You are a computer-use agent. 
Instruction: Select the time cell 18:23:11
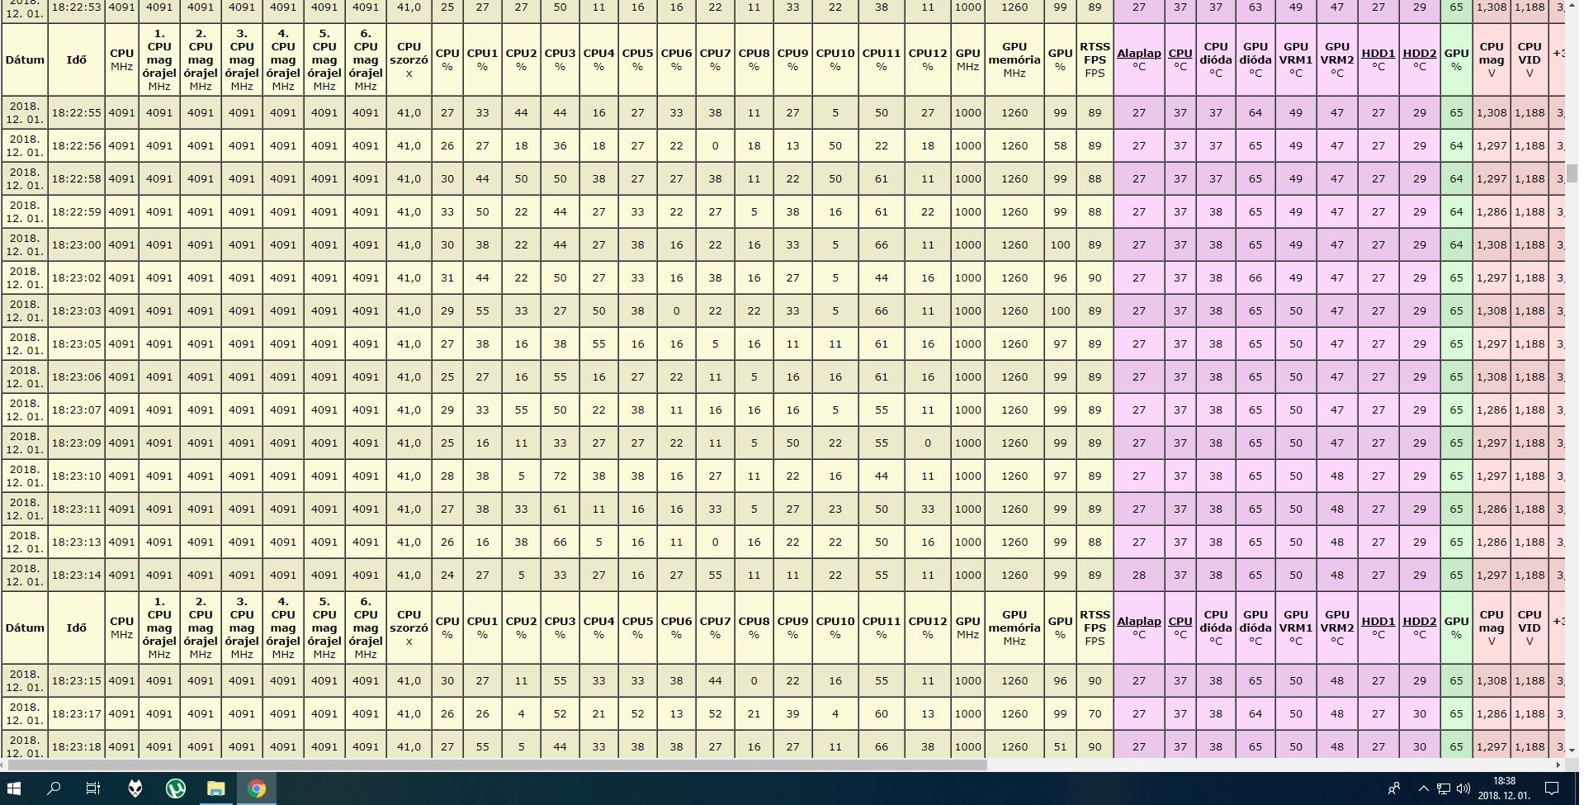click(x=76, y=509)
